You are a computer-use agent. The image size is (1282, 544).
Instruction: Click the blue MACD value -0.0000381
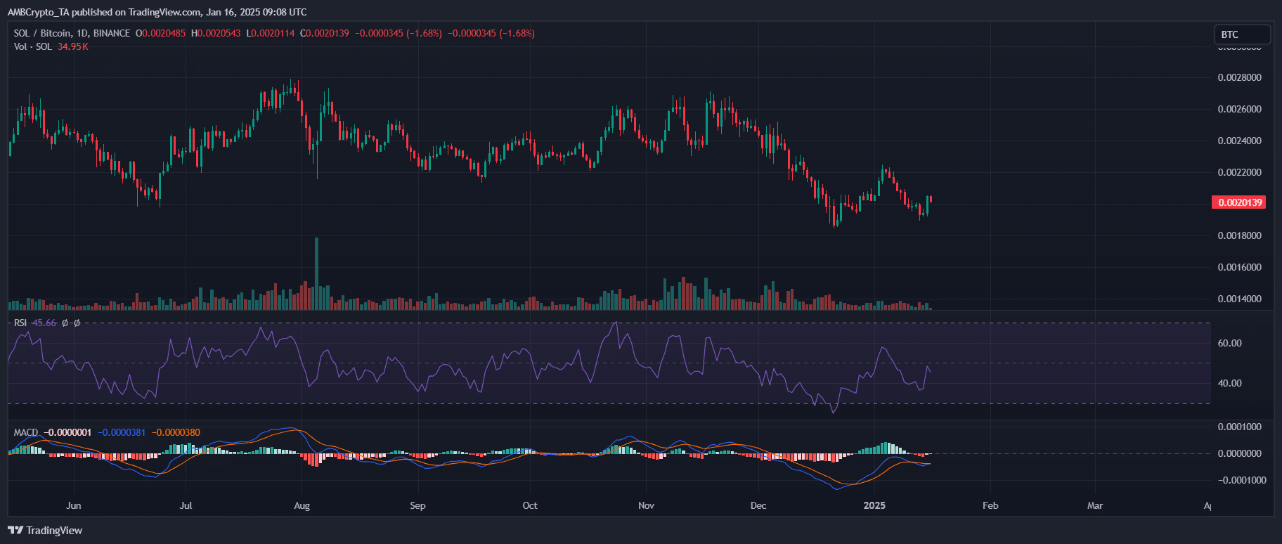click(x=122, y=432)
